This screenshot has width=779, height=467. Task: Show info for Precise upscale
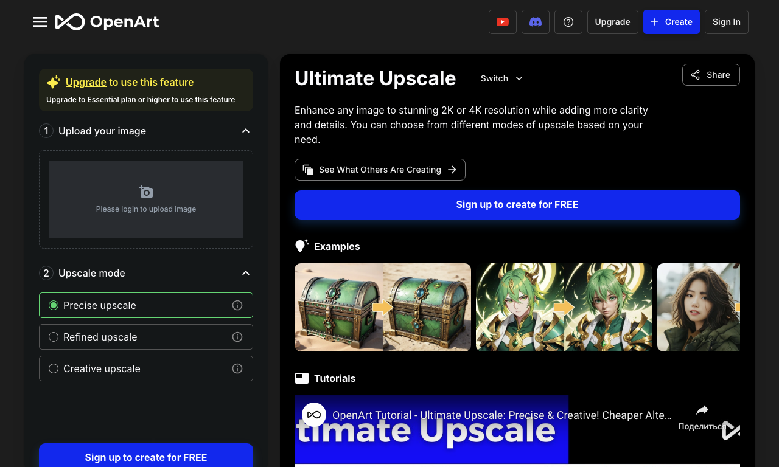(237, 305)
